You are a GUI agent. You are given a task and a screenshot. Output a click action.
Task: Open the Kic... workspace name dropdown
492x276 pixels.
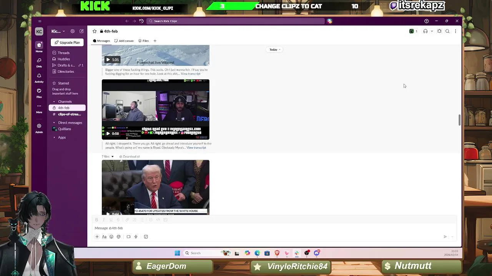click(58, 31)
